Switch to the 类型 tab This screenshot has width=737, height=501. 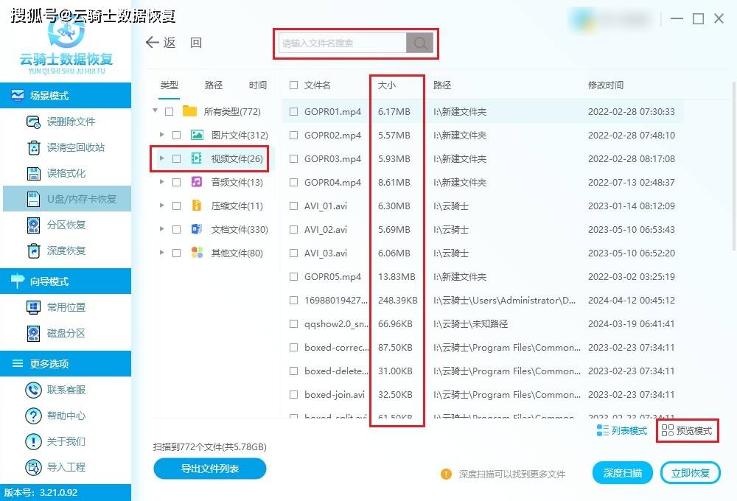tap(170, 85)
